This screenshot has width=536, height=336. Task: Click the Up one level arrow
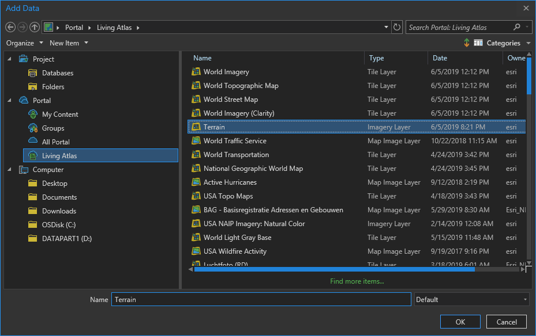tap(35, 27)
